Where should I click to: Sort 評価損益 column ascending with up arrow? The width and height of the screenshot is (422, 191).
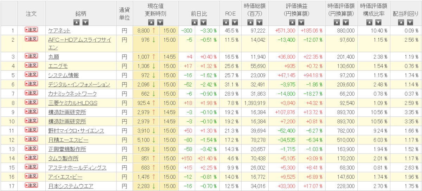click(293, 22)
